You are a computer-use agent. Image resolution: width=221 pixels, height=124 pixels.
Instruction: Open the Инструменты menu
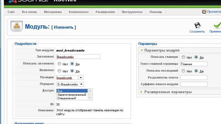tap(132, 12)
